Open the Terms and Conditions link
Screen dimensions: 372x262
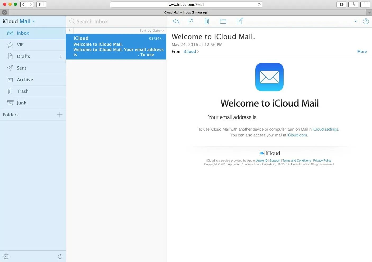(297, 160)
